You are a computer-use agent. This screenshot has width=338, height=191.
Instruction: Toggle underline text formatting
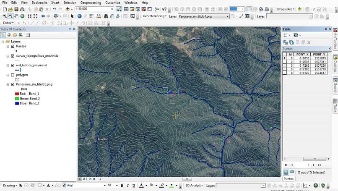click(x=134, y=186)
